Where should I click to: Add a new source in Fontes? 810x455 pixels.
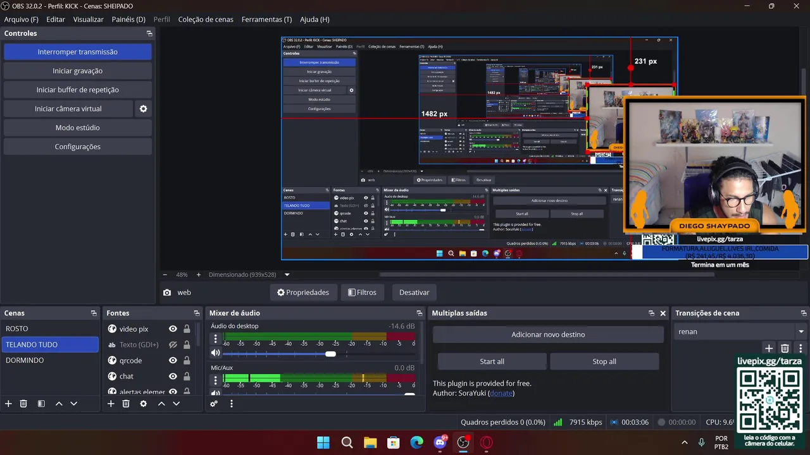pyautogui.click(x=111, y=403)
